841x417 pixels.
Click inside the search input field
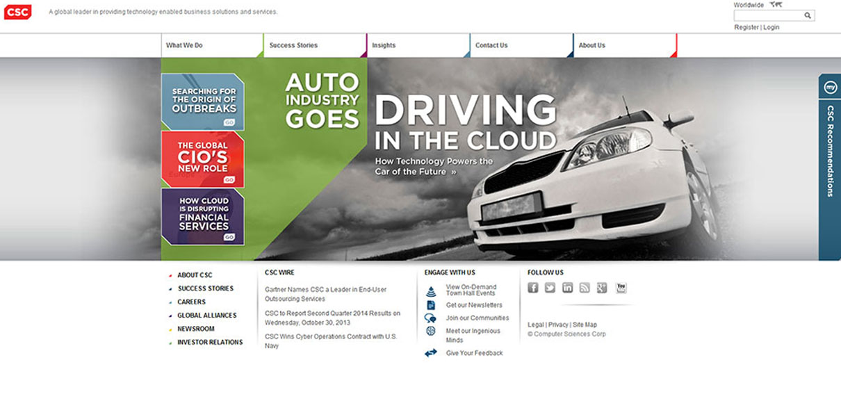coord(768,15)
